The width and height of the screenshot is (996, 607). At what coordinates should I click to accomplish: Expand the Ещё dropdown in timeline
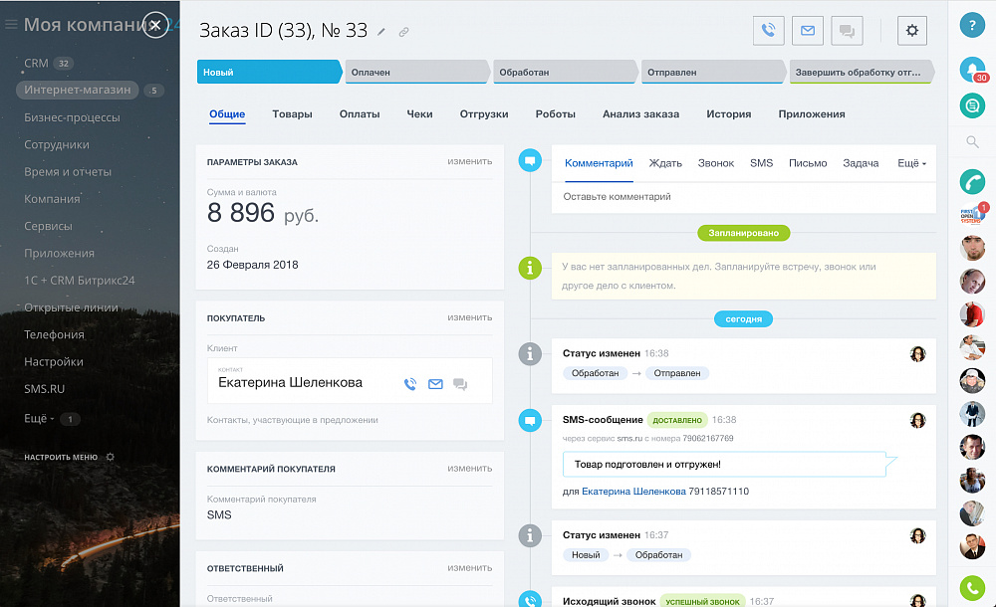click(x=911, y=163)
